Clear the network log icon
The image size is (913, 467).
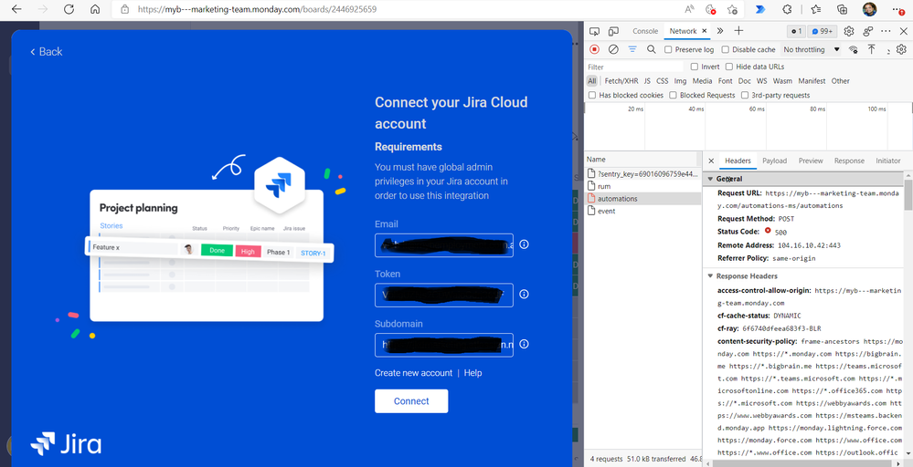click(x=613, y=49)
